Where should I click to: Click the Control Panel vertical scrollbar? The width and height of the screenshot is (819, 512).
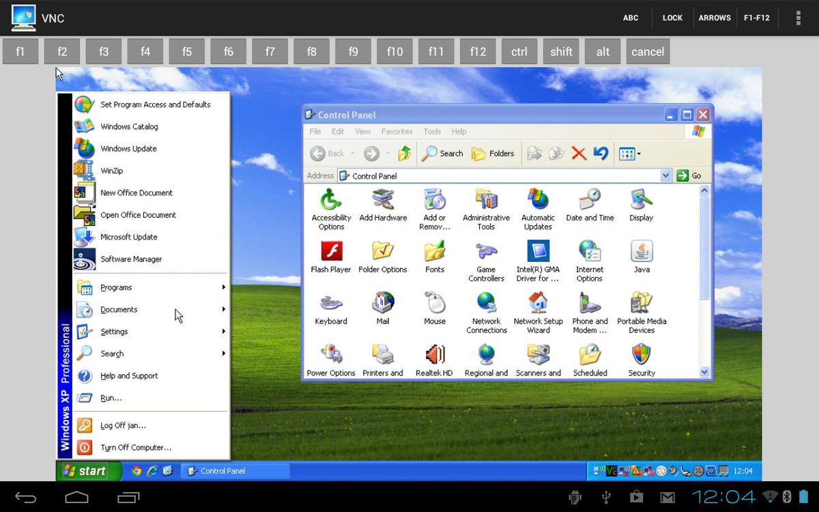tap(704, 281)
